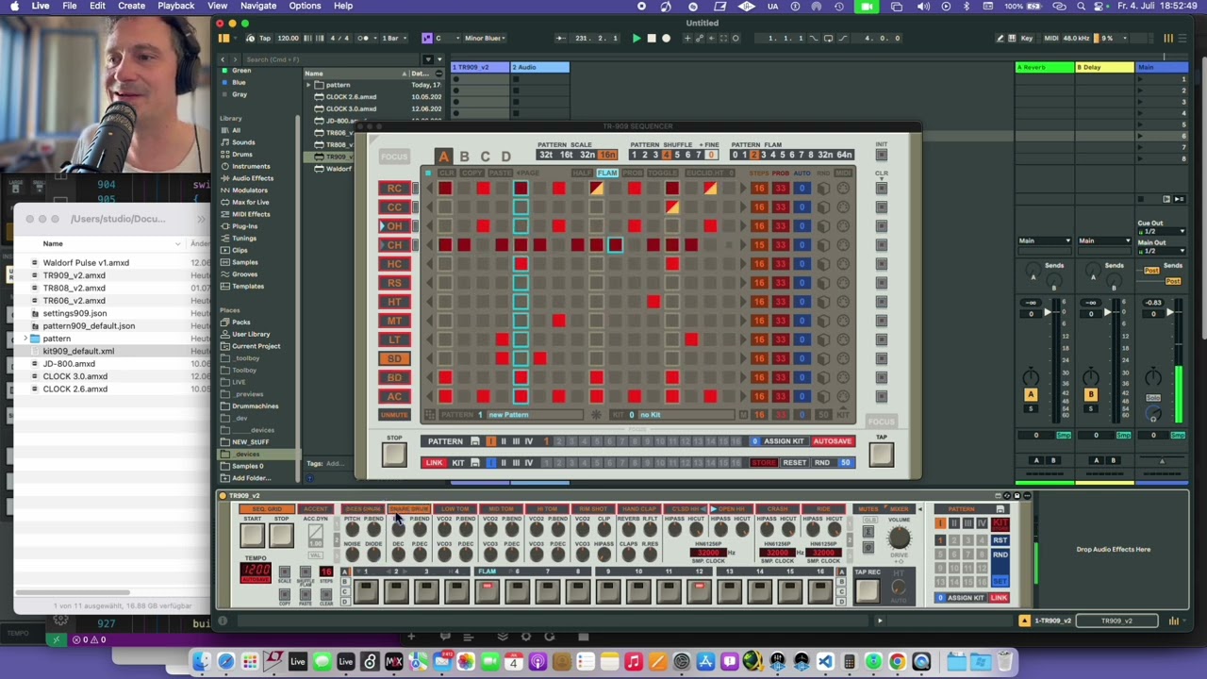Click the large STOP button in the sequencer
The image size is (1207, 679).
[x=394, y=455]
